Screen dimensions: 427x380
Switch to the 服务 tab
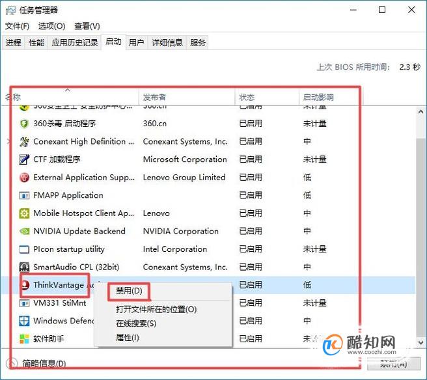tap(198, 43)
